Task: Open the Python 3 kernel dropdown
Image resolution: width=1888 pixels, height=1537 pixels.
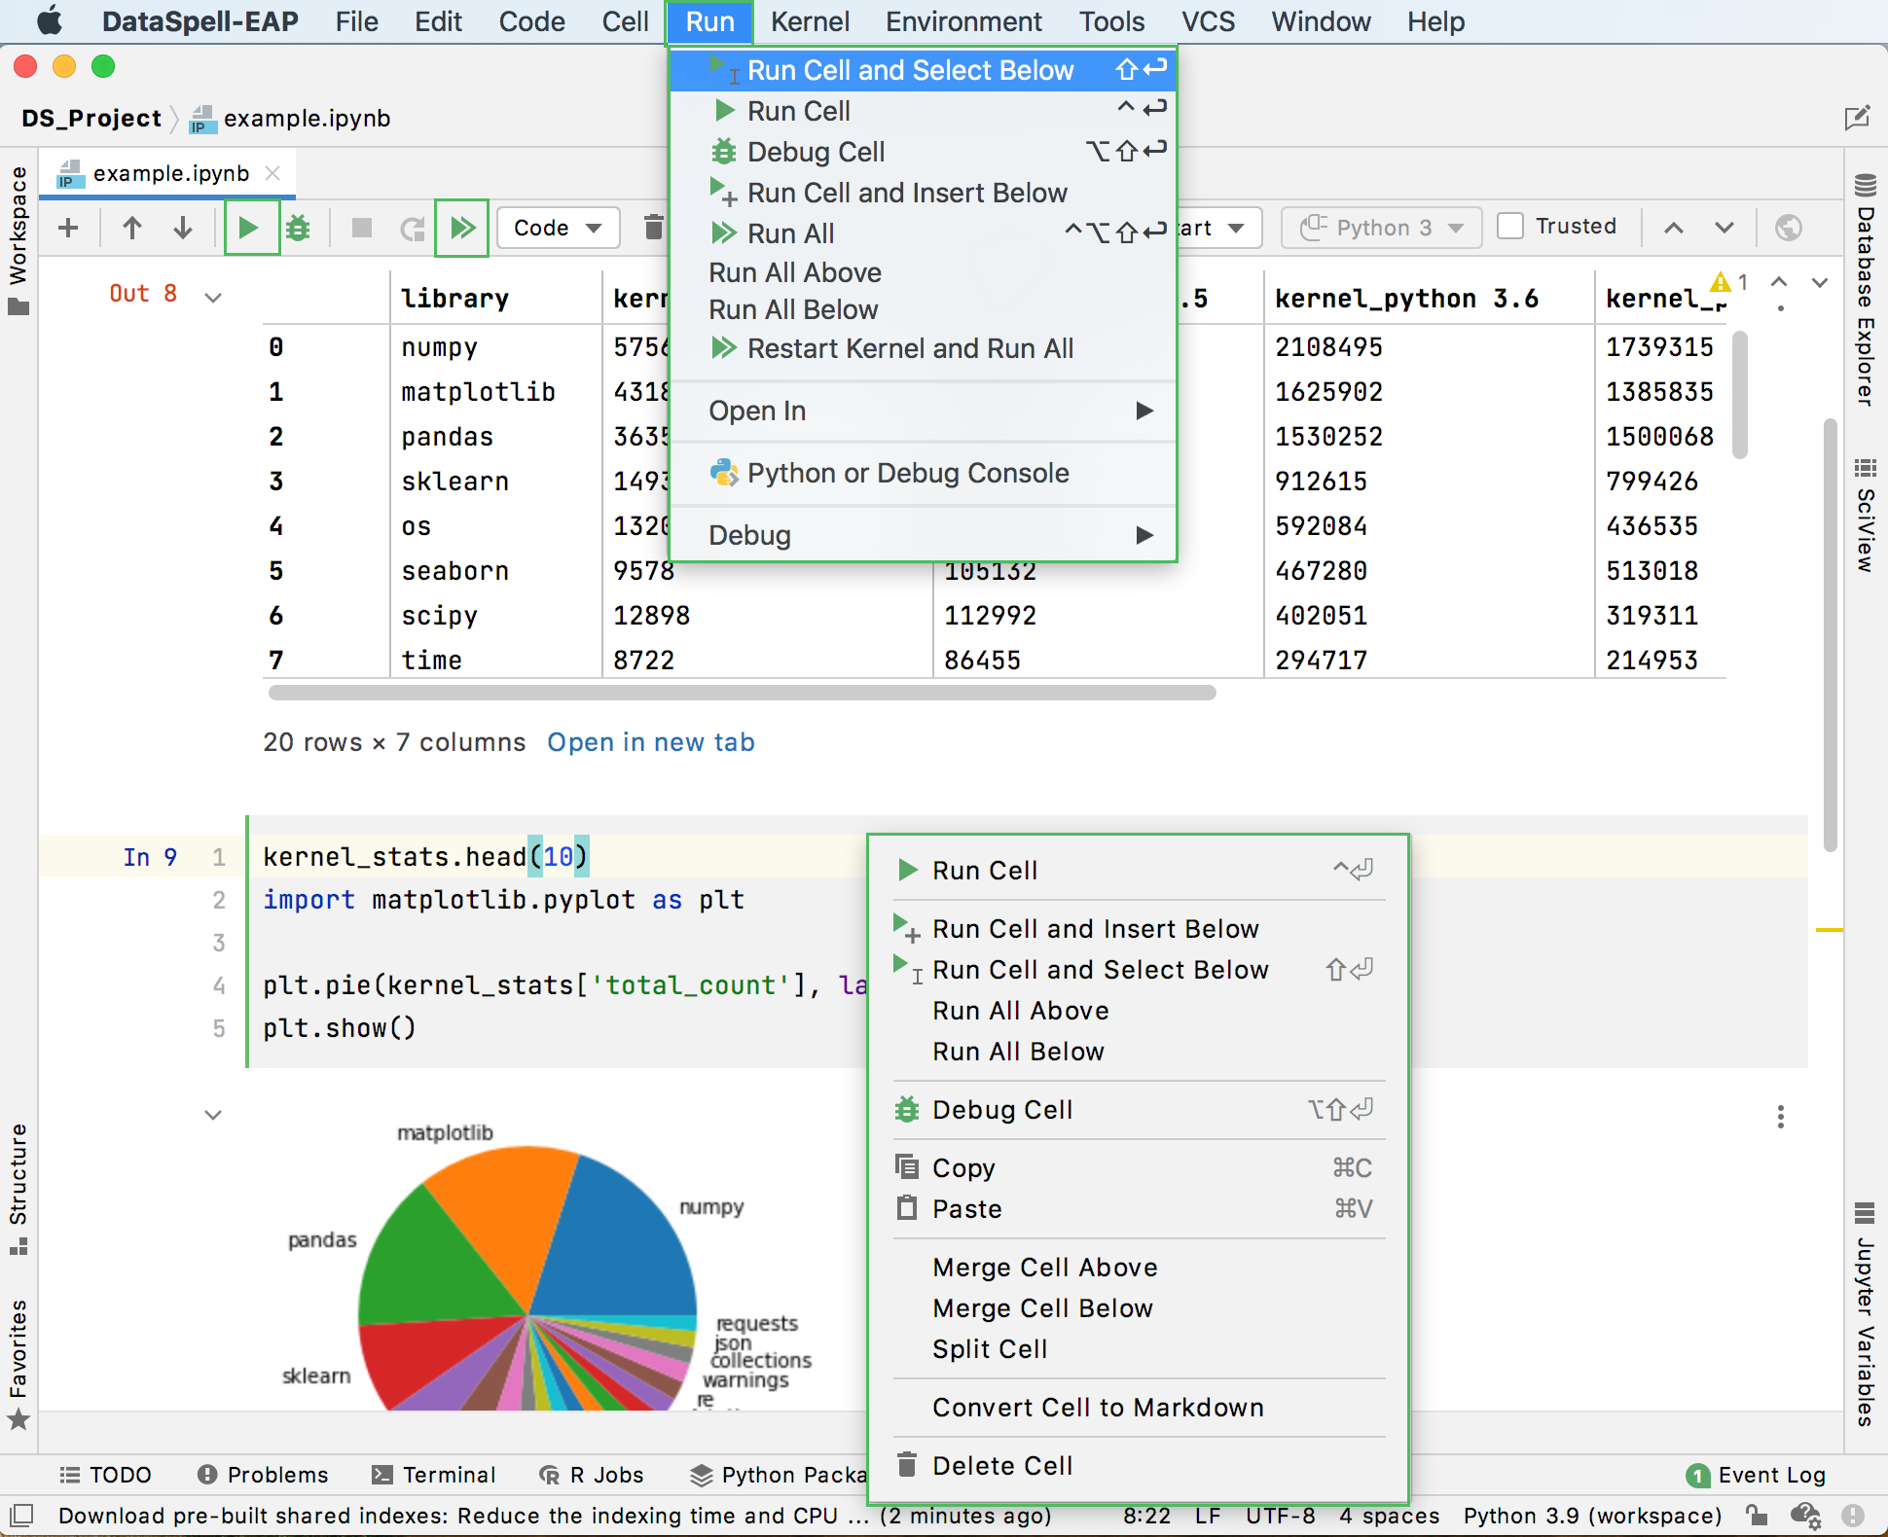Action: [1382, 228]
